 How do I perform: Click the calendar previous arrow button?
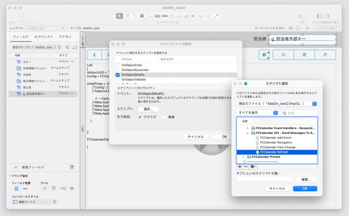point(94,55)
